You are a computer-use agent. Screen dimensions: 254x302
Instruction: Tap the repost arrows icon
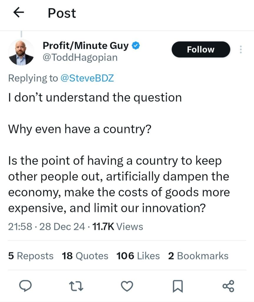pyautogui.click(x=77, y=286)
